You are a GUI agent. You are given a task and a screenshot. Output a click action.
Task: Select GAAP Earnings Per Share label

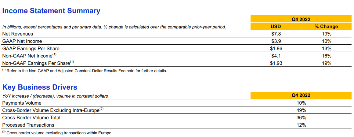tap(31, 48)
